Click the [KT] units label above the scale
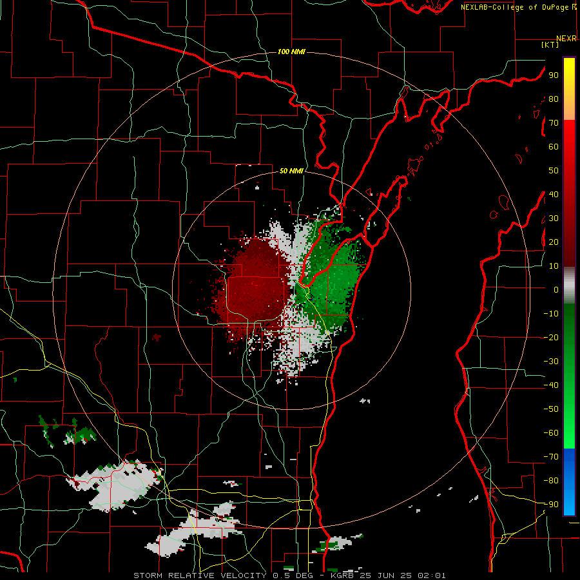Viewport: 580px width, 580px height. tap(550, 44)
